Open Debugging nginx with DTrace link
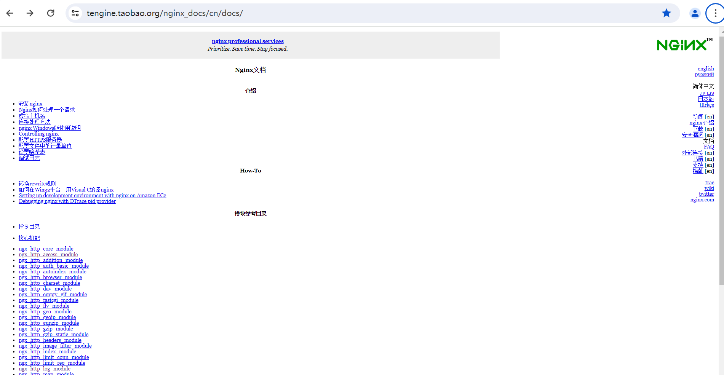Screen dimensions: 724x375 67,201
